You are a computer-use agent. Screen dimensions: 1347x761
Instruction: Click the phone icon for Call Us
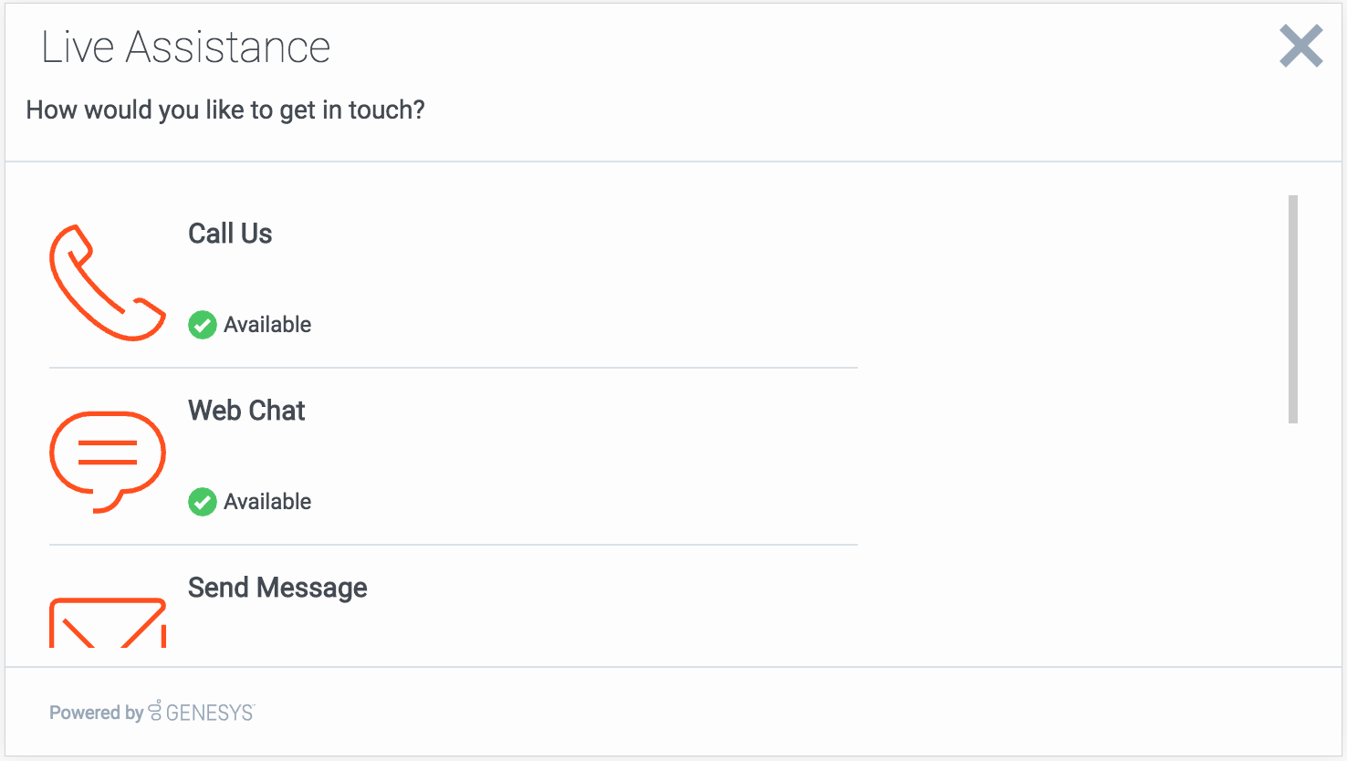coord(107,282)
